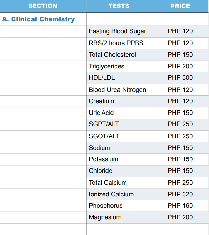Select the PHP 160 Phosphorus price cell
209x235 pixels.
coord(180,206)
